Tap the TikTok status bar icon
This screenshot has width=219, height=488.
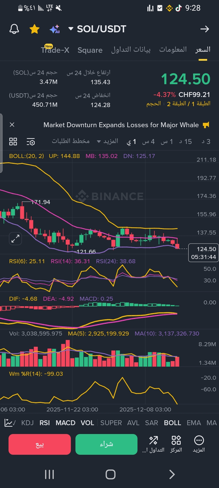point(179,8)
